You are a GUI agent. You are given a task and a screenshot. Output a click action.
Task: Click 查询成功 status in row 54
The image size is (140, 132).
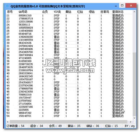click(x=118, y=116)
